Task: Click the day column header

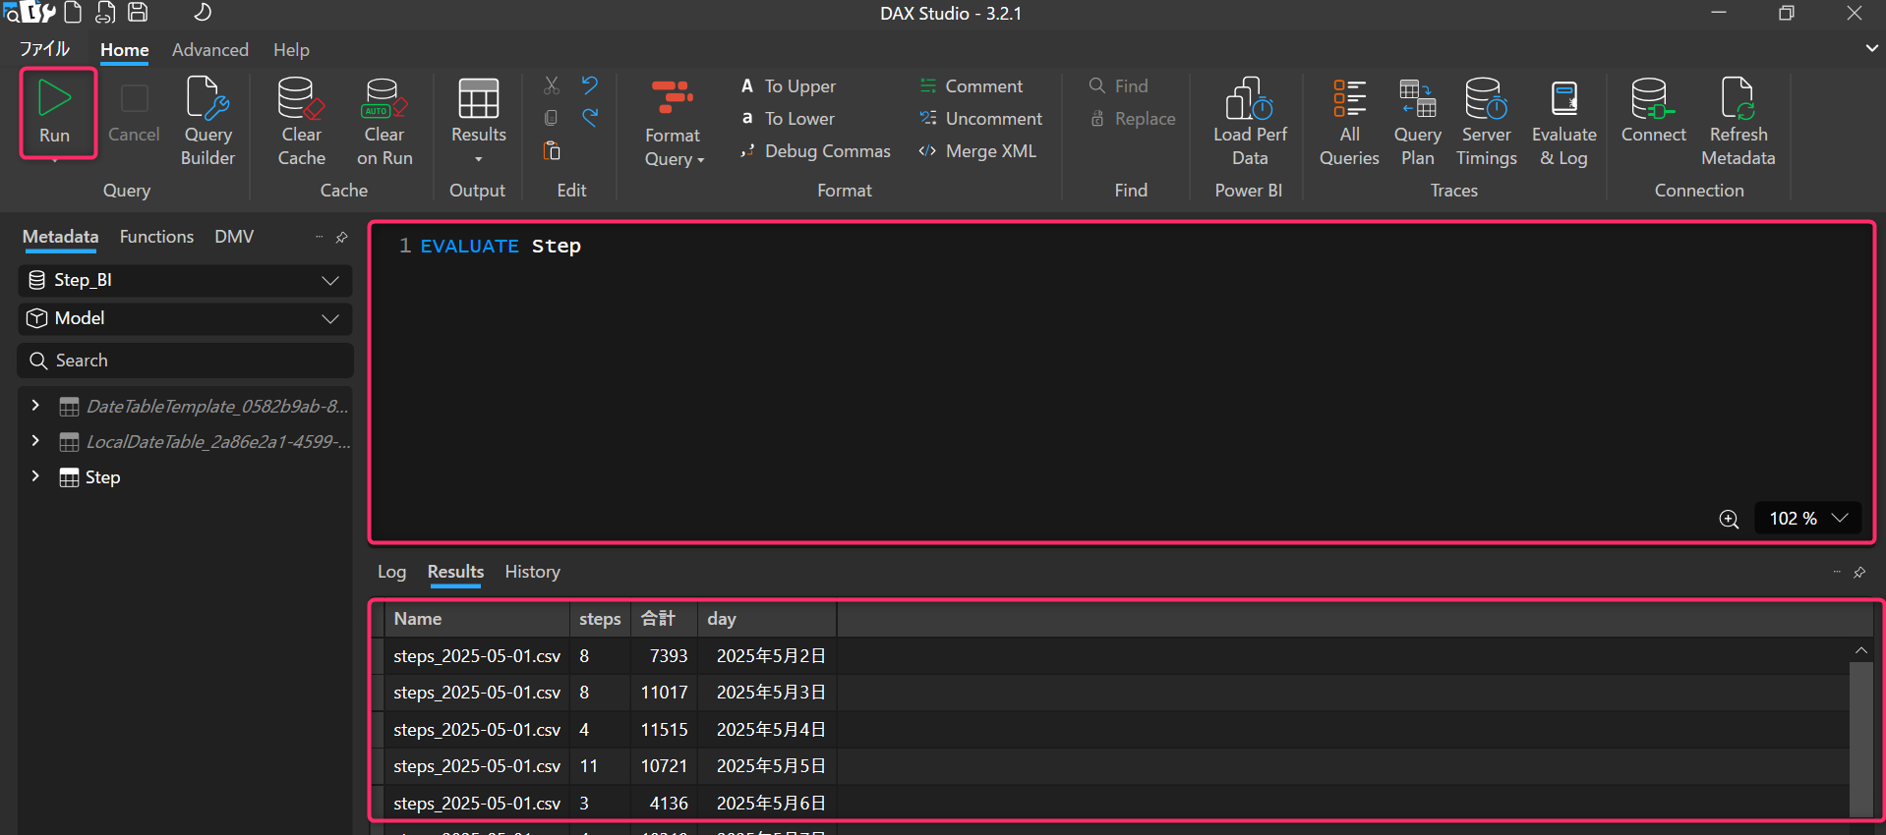Action: point(767,619)
